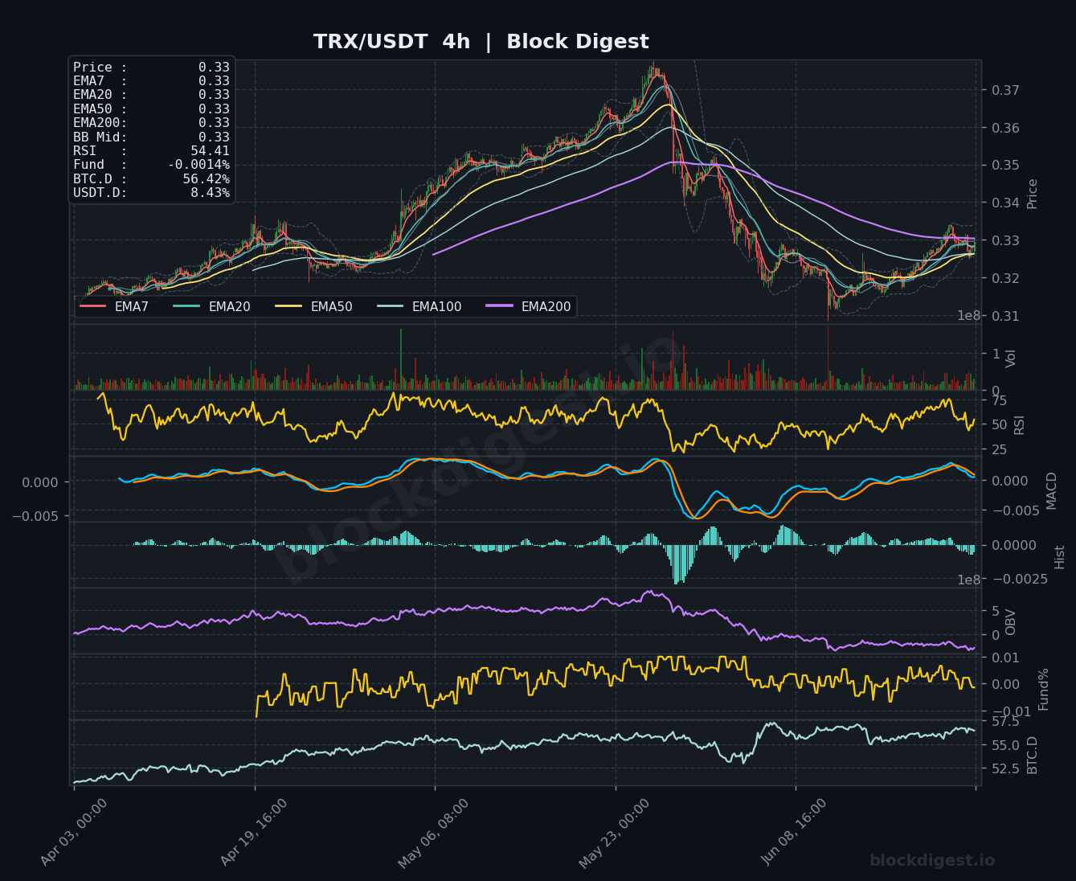Click the Apr 19, 16:00 date label

tap(254, 833)
